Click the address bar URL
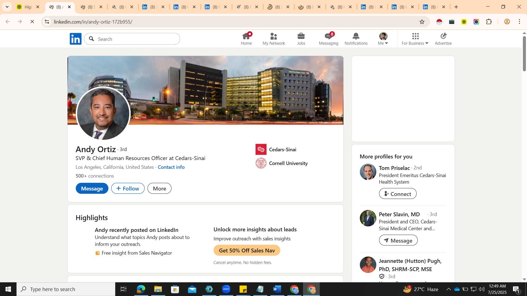The height and width of the screenshot is (296, 527). [93, 22]
